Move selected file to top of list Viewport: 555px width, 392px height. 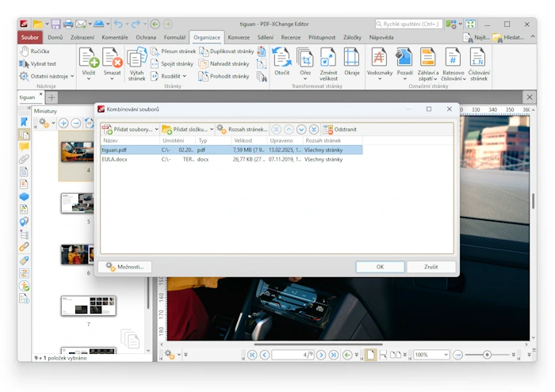[x=276, y=129]
